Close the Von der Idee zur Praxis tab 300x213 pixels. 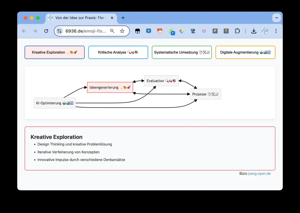tap(112, 18)
